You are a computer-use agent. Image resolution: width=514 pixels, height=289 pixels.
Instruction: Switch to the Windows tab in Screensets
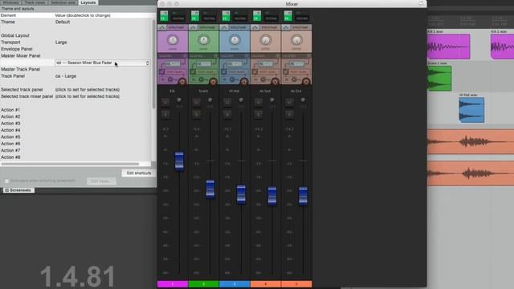[x=10, y=2]
